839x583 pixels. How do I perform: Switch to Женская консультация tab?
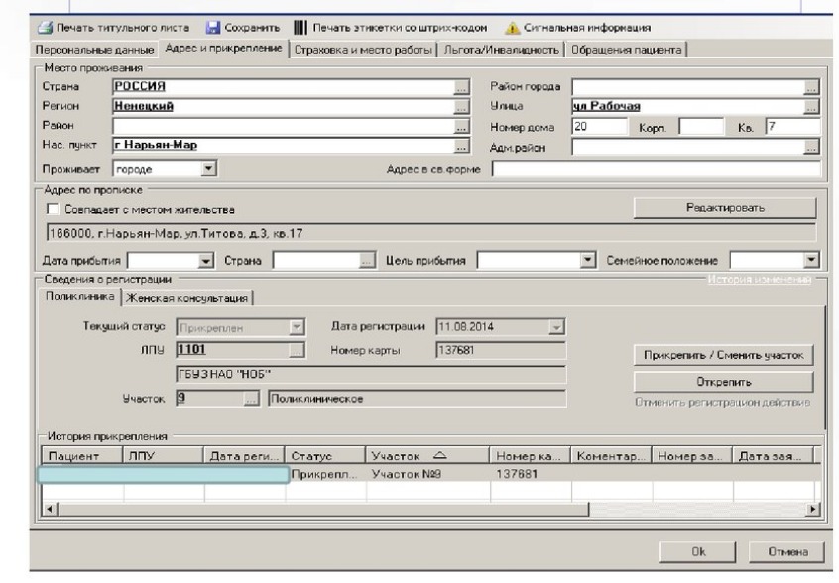pyautogui.click(x=185, y=297)
